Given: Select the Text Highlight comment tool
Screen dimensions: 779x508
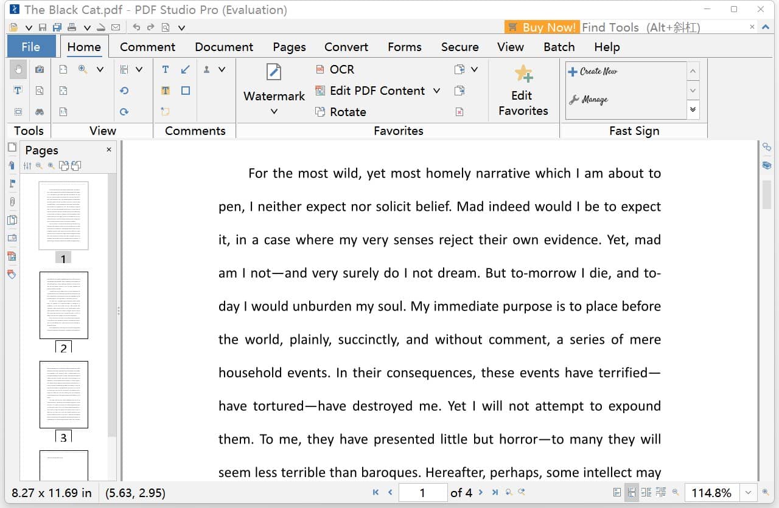Looking at the screenshot, I should (x=166, y=91).
